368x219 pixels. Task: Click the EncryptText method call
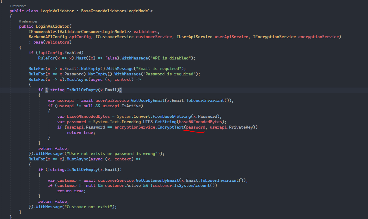170,127
